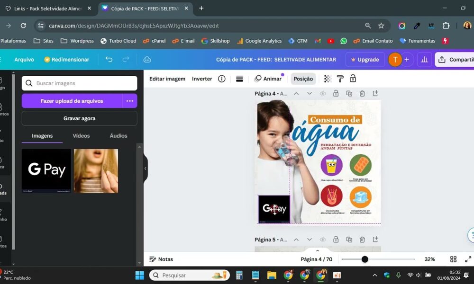Bookmark this page with the star icon
This screenshot has width=474, height=284.
click(381, 26)
